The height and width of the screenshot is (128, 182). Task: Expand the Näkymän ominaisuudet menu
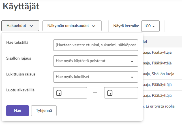72,26
